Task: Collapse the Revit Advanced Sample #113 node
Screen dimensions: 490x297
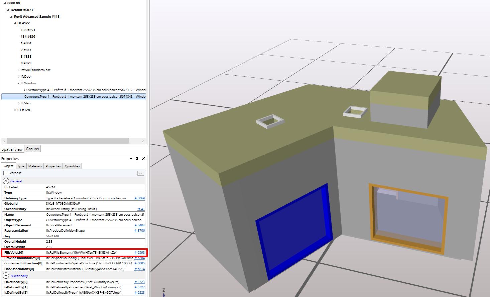Action: click(11, 17)
